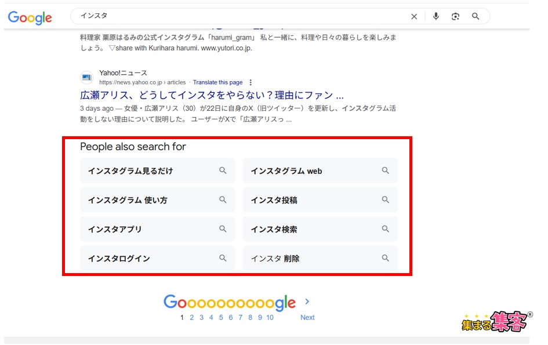Search related term インスタグラム web

tap(320, 170)
